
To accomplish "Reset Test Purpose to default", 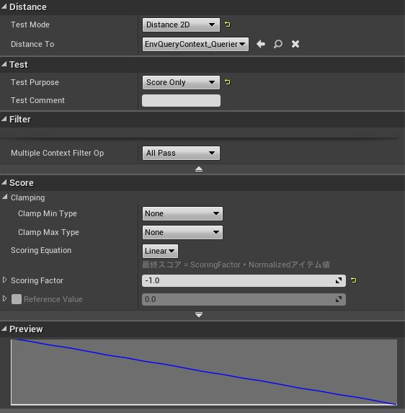I will click(228, 82).
